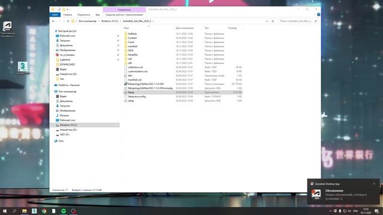This screenshot has height=215, width=383.
Task: Select the Retopology .msi.pkg XML file
Action: [150, 88]
